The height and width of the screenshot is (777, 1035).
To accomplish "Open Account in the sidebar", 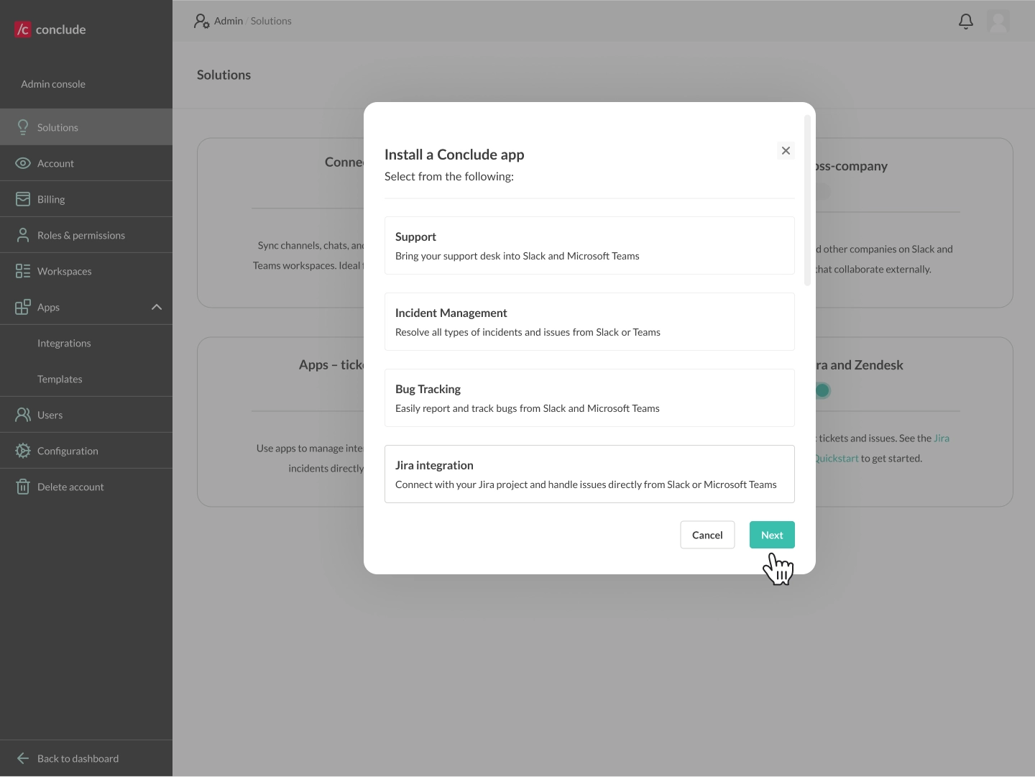I will (x=86, y=163).
